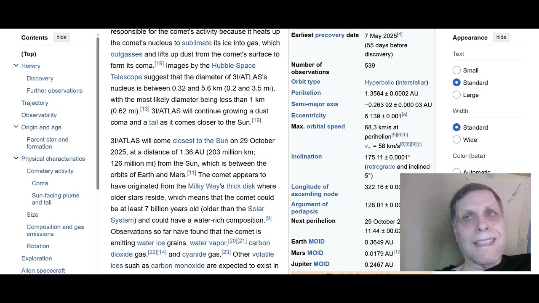Open the tail link
Viewport: 539px width, 303px height.
(x=153, y=122)
